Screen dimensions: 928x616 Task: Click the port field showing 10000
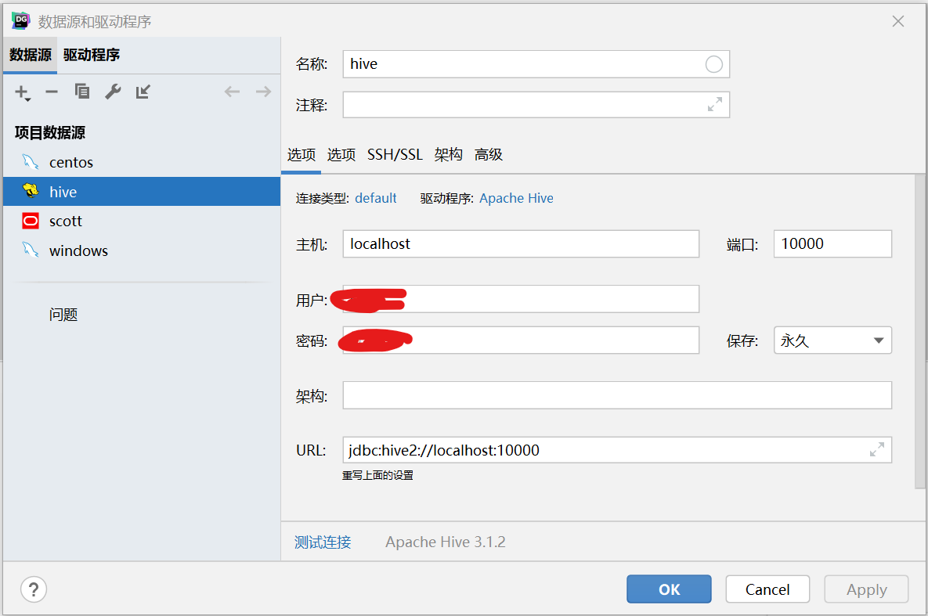coord(832,243)
